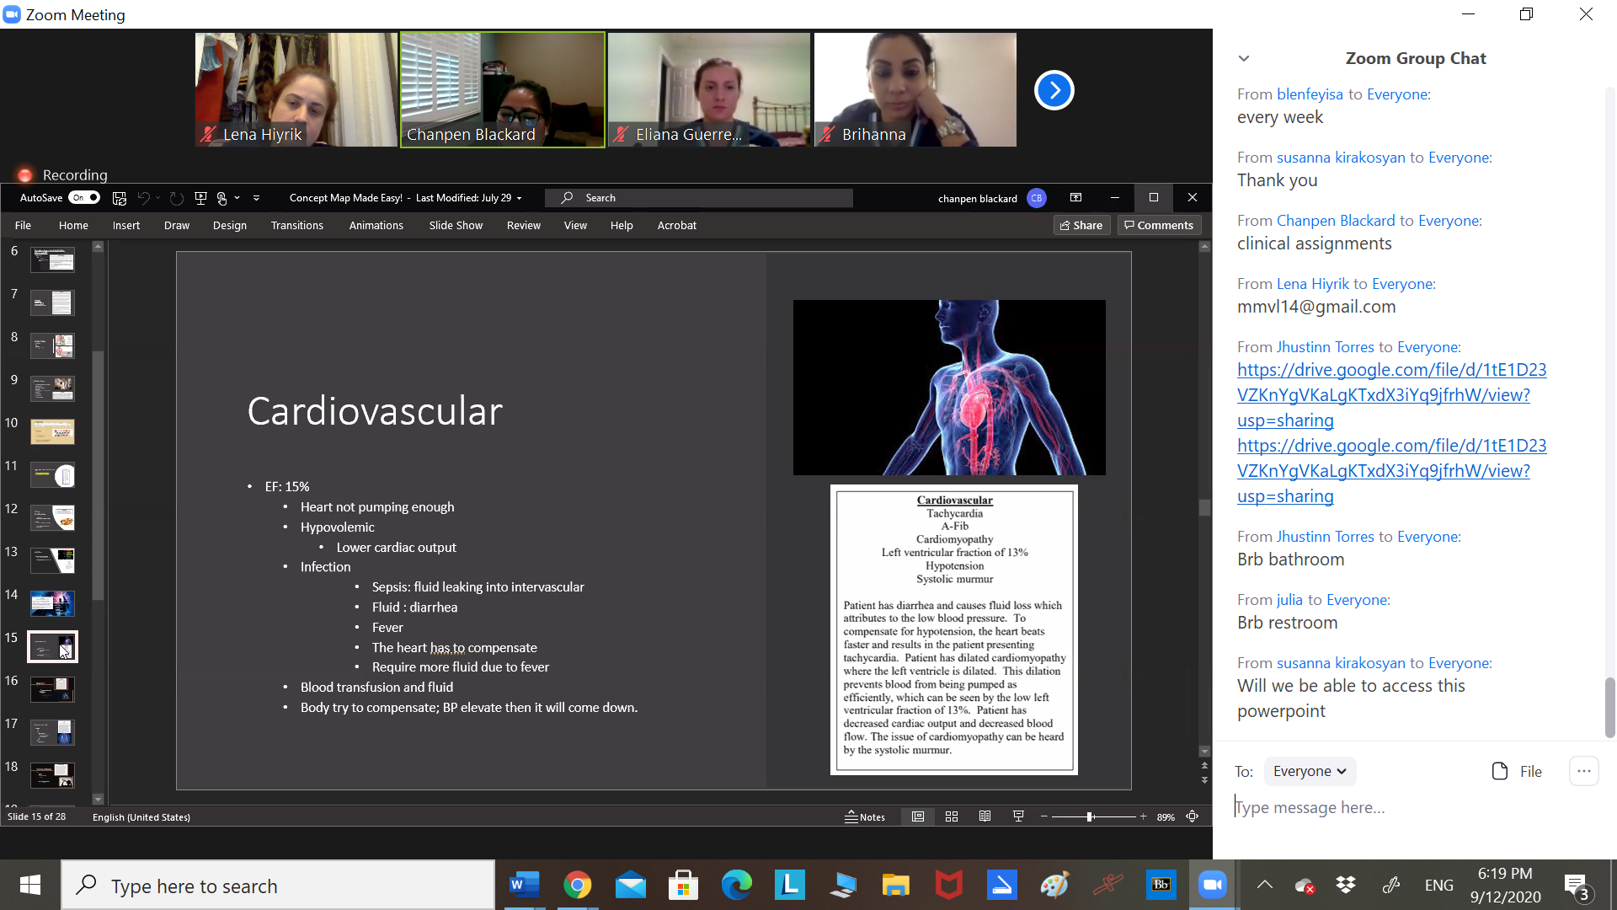Viewport: 1617px width, 910px height.
Task: Click the zoom slider handle
Action: click(x=1090, y=816)
